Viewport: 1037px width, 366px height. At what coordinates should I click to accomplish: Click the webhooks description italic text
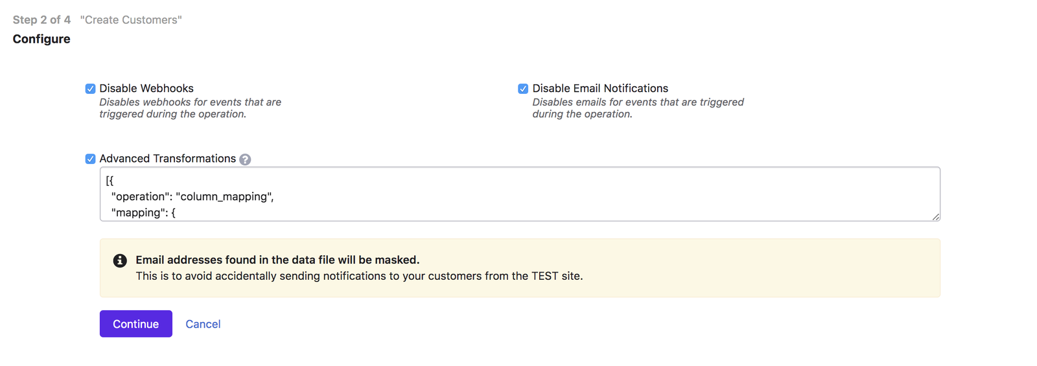point(190,108)
